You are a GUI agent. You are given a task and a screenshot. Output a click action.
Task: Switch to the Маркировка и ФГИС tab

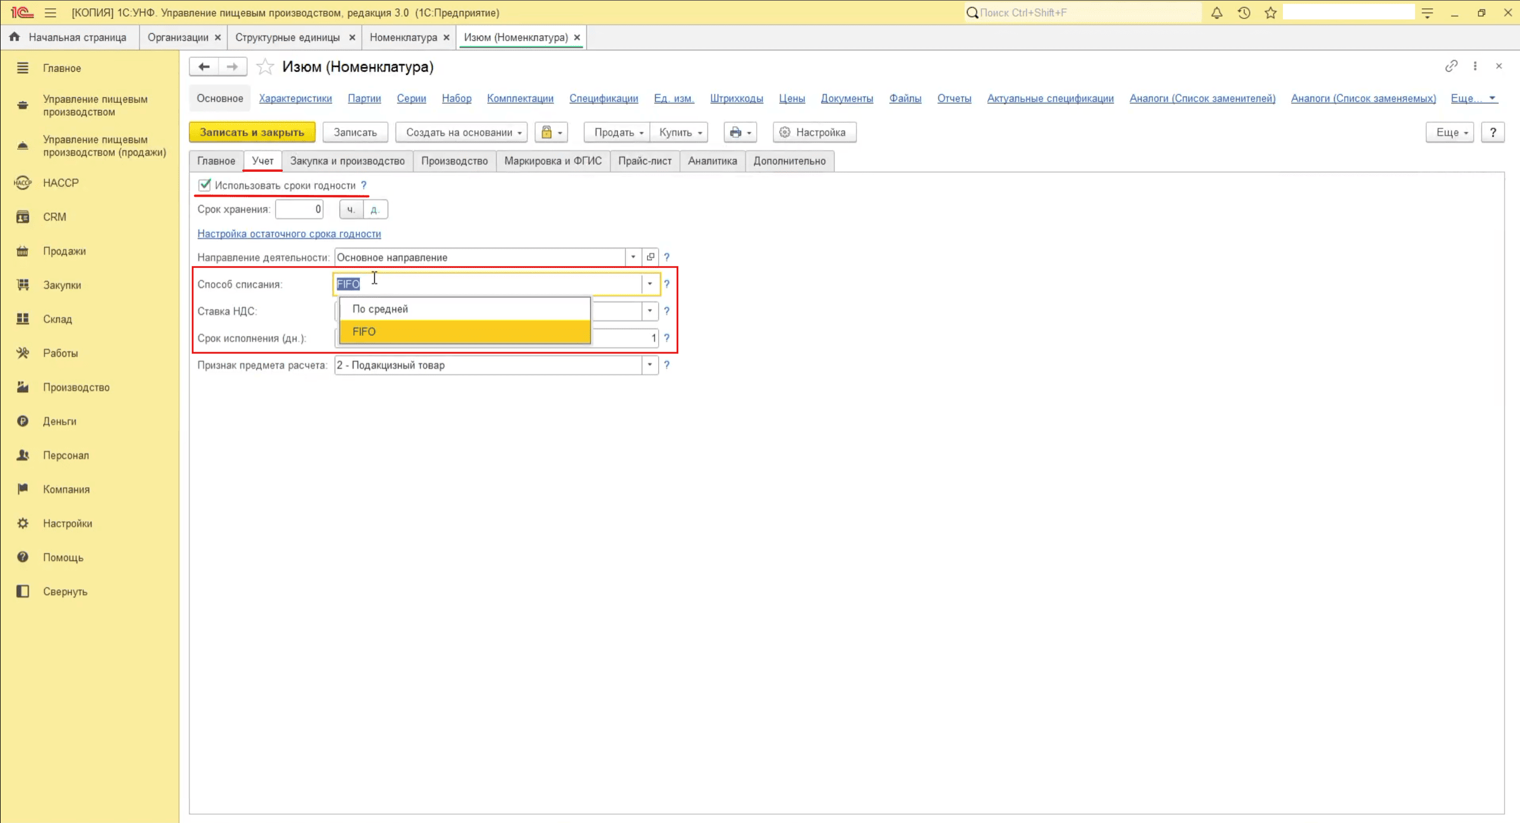(x=553, y=161)
